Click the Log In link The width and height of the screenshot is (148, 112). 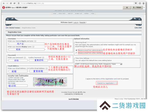click(76, 22)
